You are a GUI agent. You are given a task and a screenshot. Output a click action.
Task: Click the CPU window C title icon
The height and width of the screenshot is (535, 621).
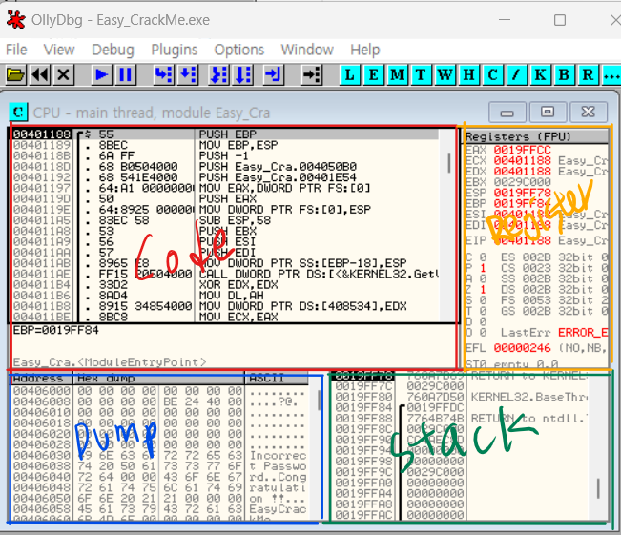[x=18, y=113]
